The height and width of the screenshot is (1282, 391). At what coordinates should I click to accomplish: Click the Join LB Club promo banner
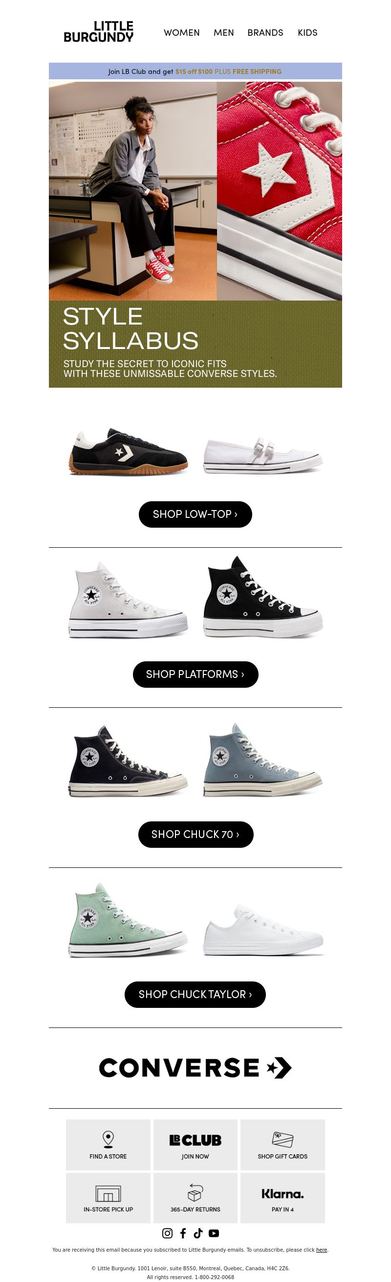click(195, 71)
